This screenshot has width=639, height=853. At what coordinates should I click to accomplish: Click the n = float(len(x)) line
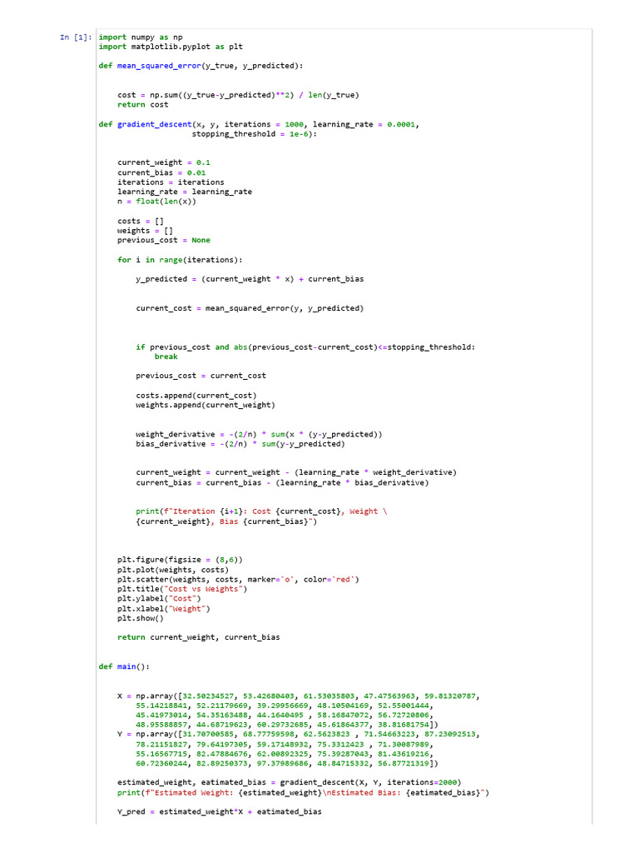pyautogui.click(x=156, y=202)
